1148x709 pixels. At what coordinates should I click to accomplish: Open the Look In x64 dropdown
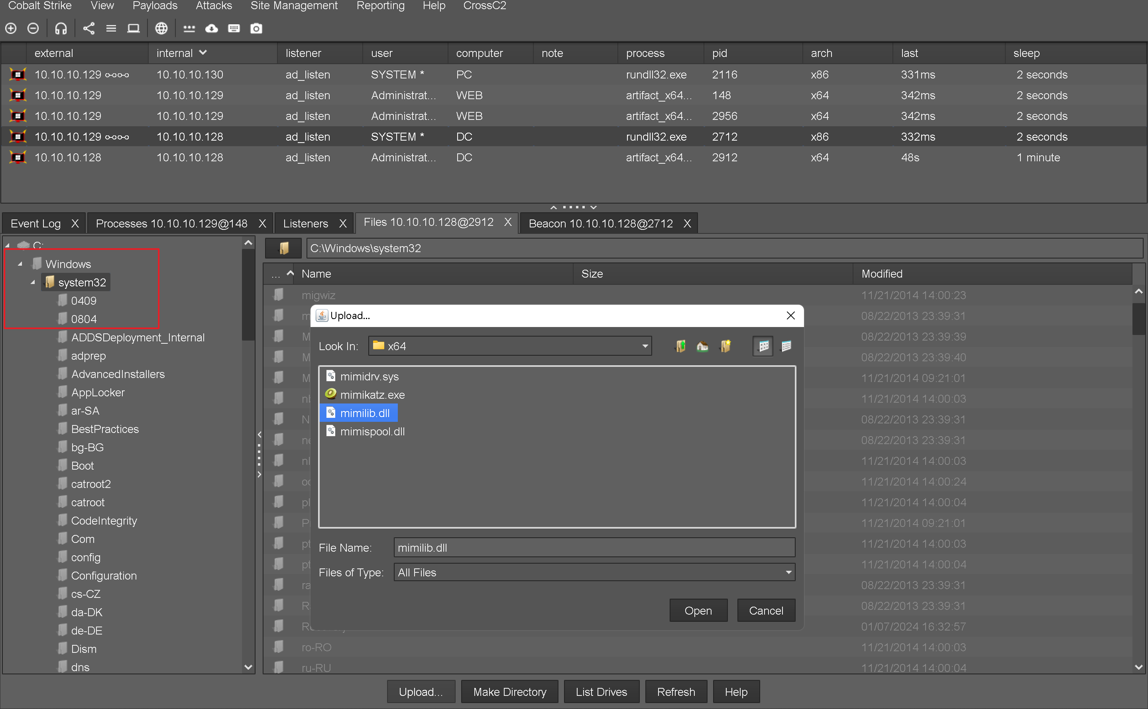(x=645, y=346)
